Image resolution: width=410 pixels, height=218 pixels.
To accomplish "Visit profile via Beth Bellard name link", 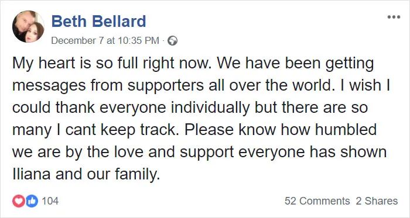I will (x=98, y=21).
